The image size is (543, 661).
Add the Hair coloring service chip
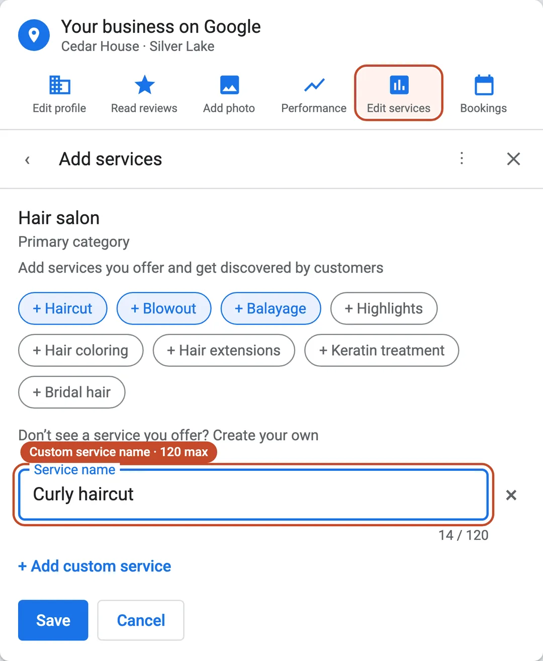81,350
